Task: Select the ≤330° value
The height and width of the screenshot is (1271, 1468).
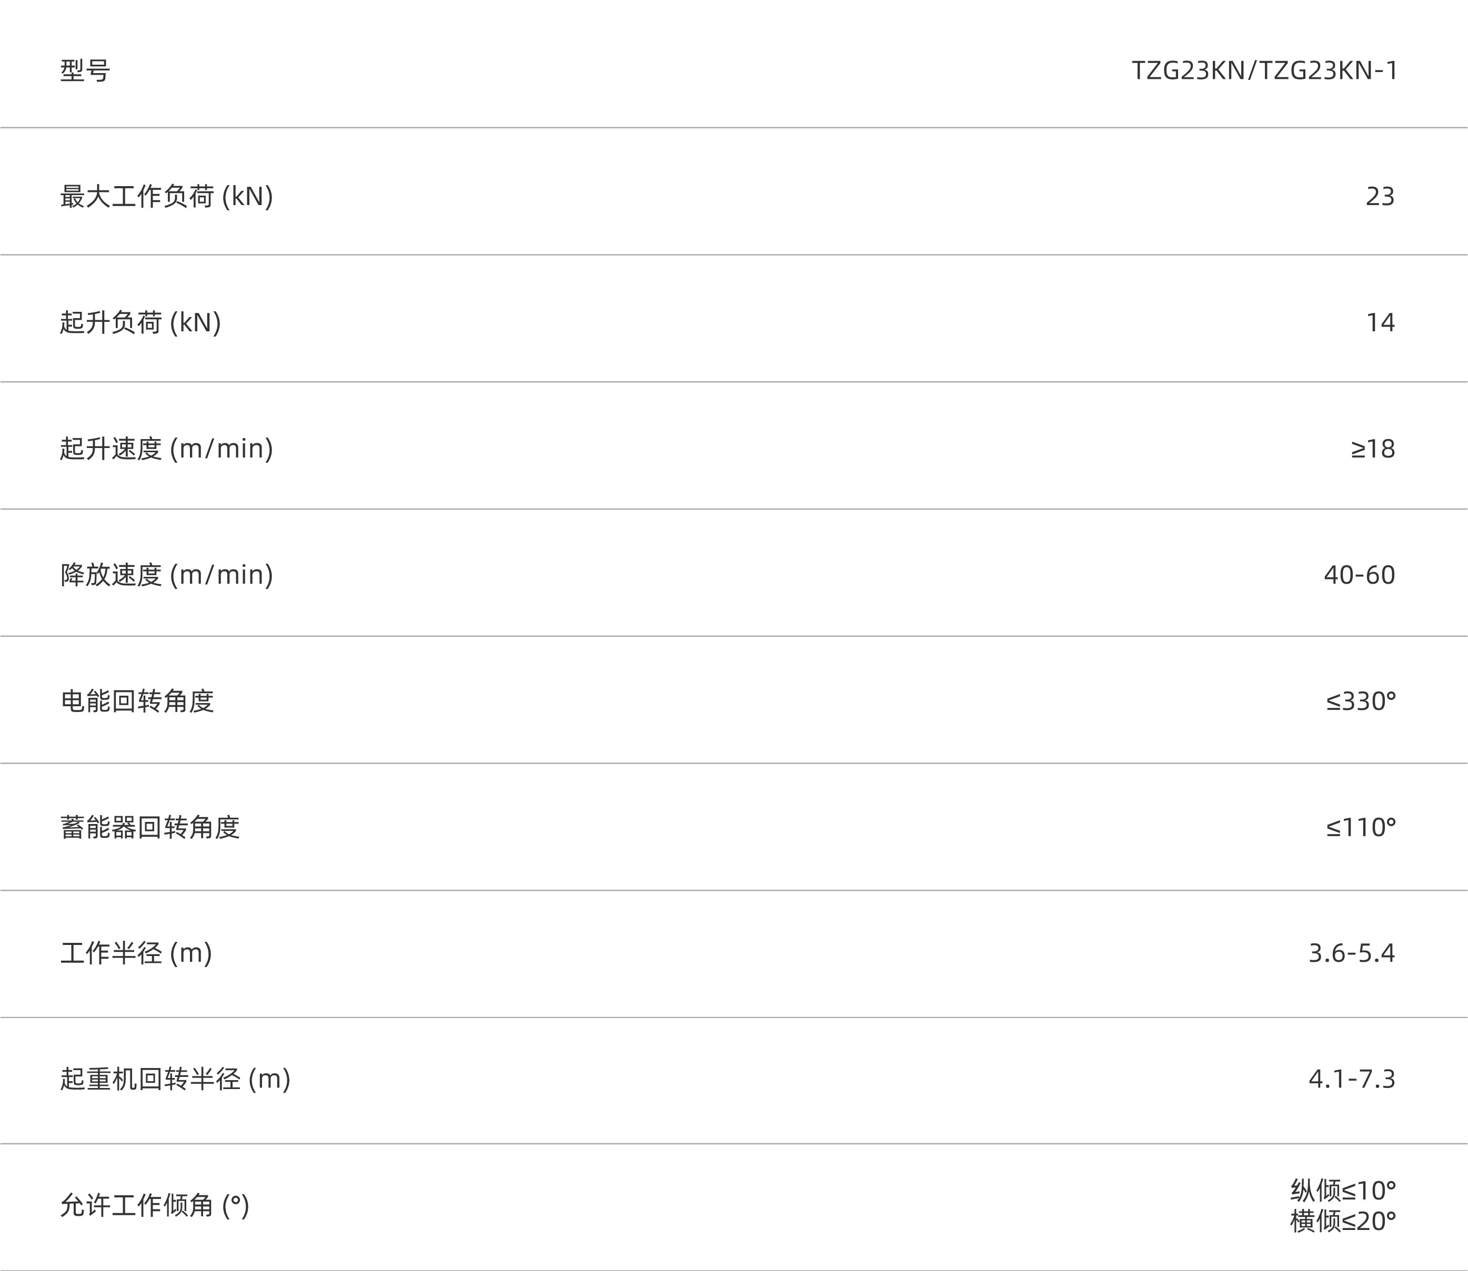Action: tap(1360, 701)
